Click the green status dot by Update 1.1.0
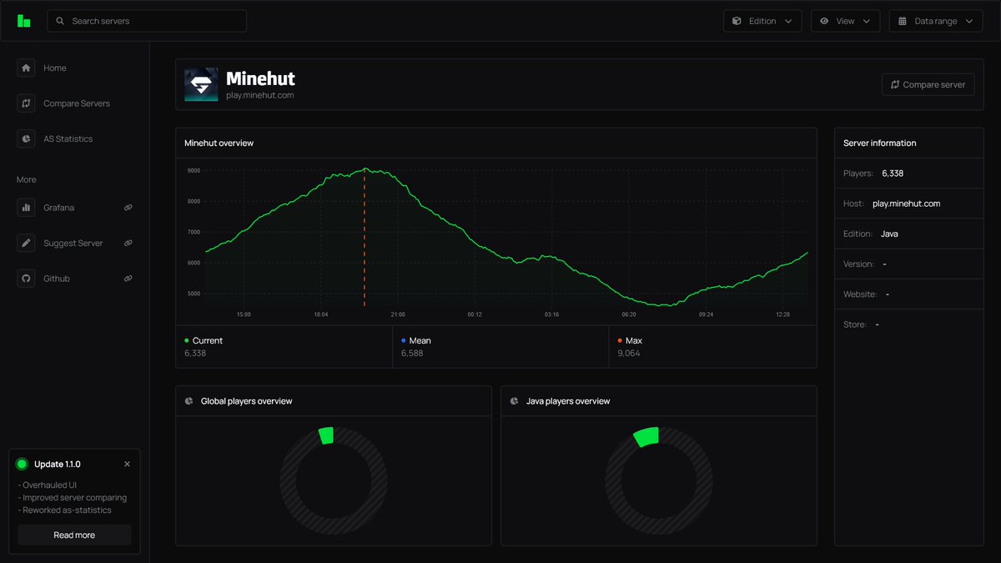1001x563 pixels. 23,464
